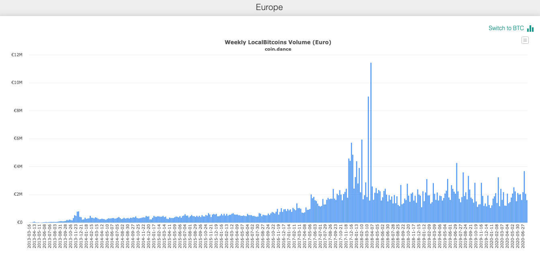Click the chart title "Weekly LocalBitcoins Volume (Euro)"

coord(278,42)
